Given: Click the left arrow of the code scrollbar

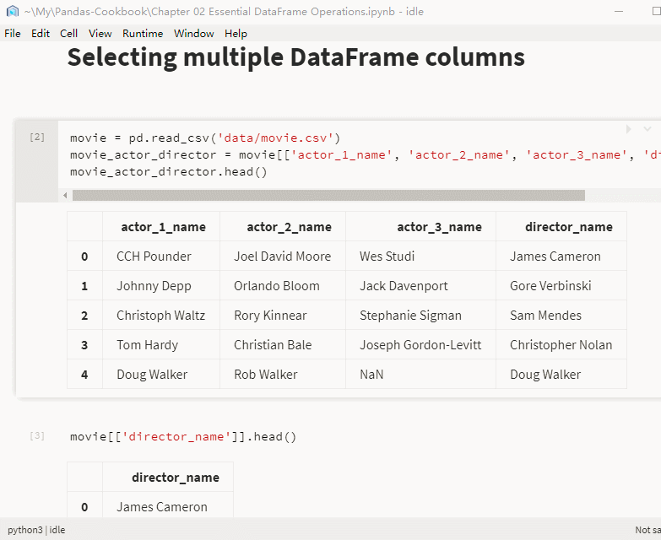Looking at the screenshot, I should 66,195.
